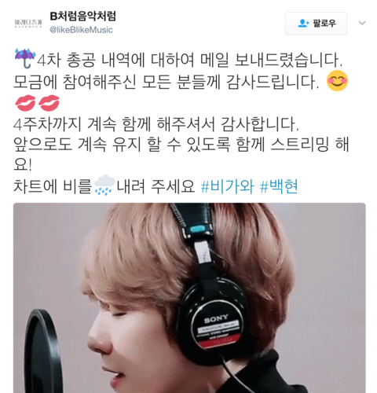Image resolution: width=377 pixels, height=393 pixels.
Task: Click the 팔로우 follow button
Action: [316, 24]
